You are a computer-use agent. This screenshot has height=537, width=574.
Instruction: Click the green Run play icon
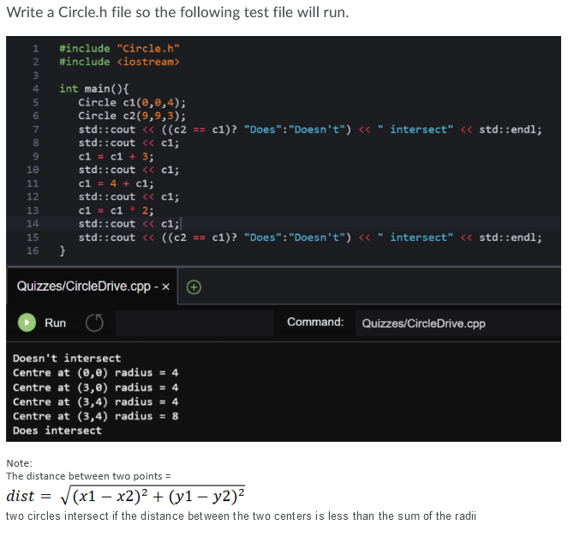tap(27, 323)
